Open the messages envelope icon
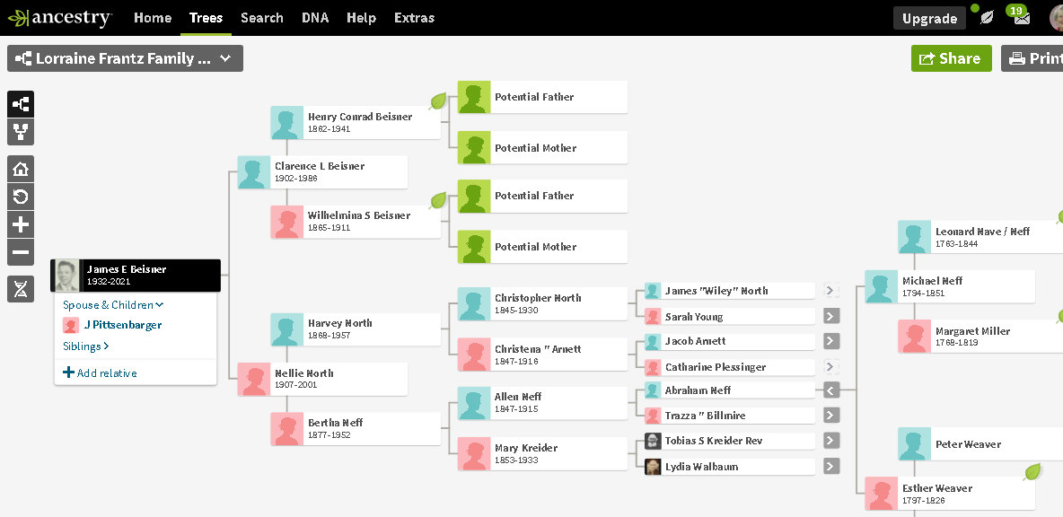Viewport: 1063px width, 517px height. [x=1022, y=18]
